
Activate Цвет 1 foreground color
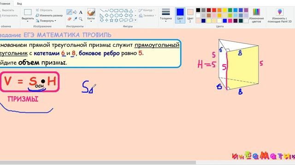[x=180, y=15]
